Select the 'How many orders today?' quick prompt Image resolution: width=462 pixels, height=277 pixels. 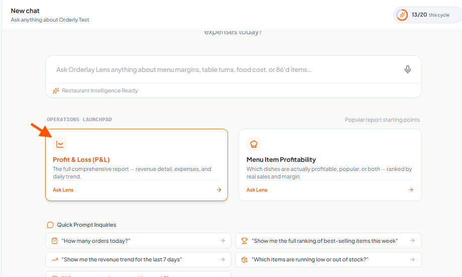click(x=138, y=241)
